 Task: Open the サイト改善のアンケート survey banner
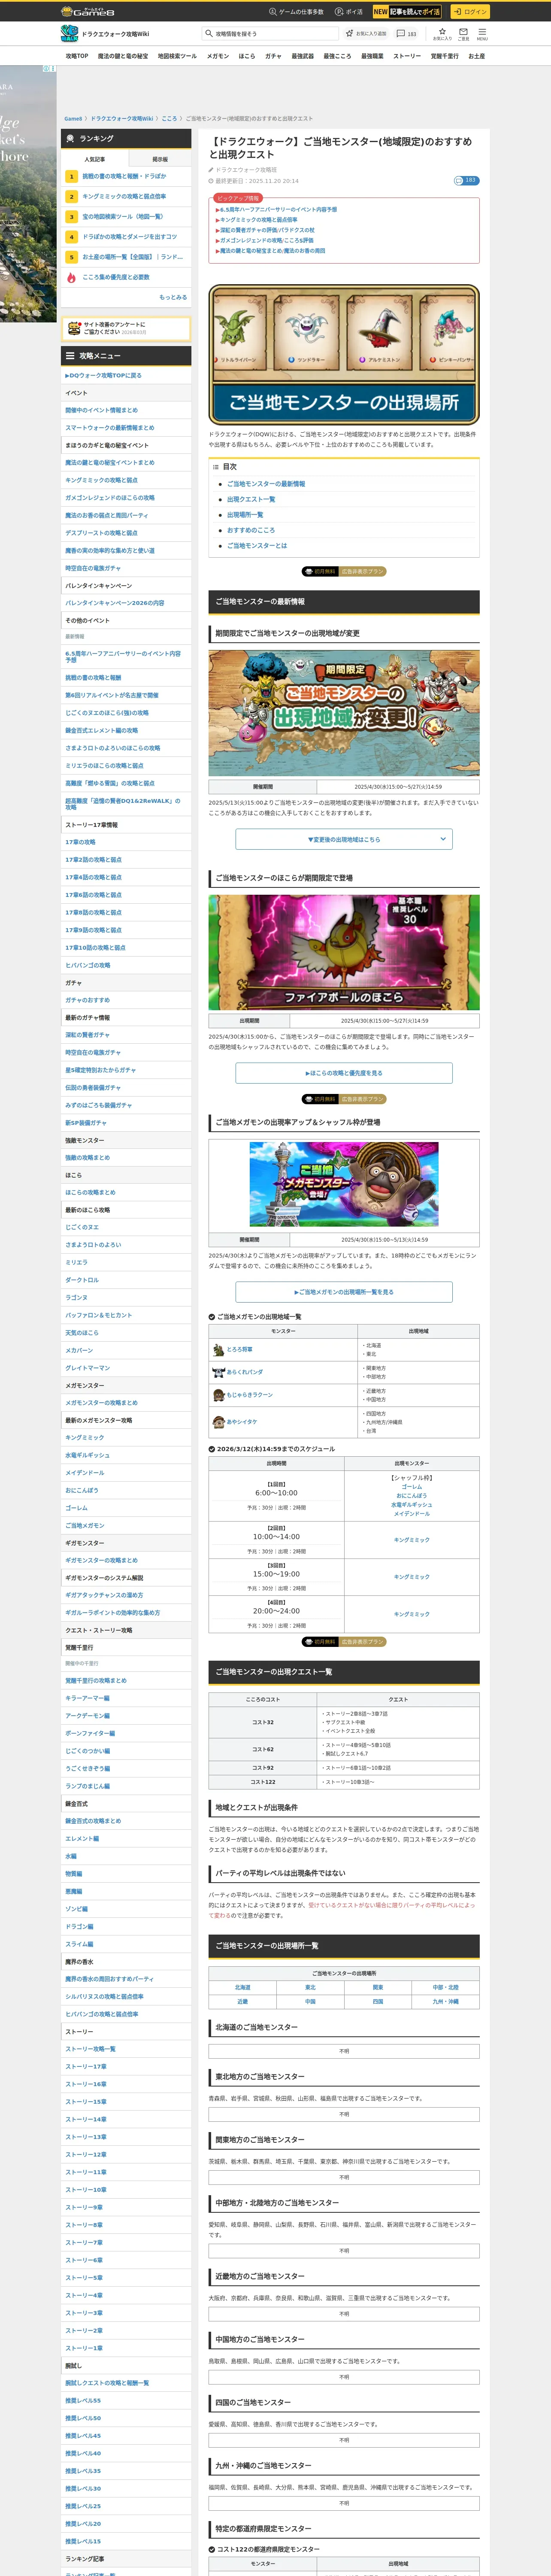pos(126,328)
